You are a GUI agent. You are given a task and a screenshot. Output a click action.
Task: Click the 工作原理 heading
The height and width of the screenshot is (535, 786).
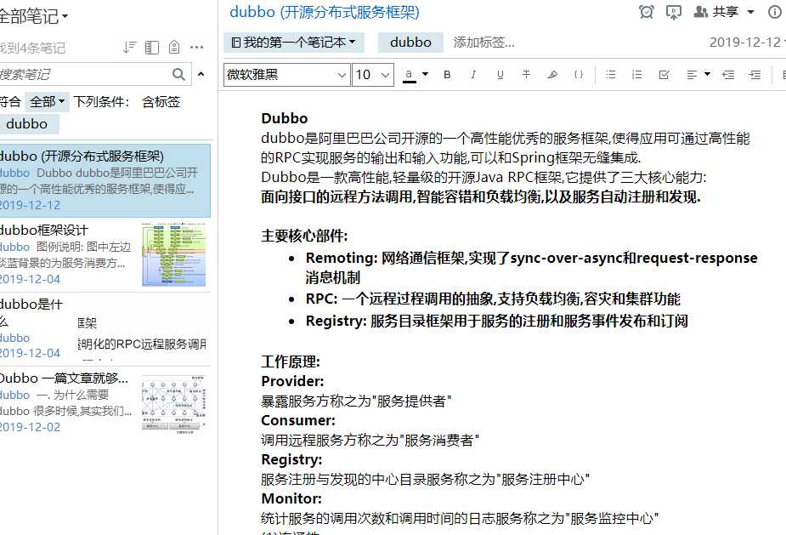tap(291, 361)
